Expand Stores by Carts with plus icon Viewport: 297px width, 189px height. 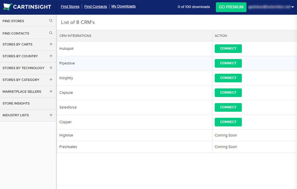(51, 44)
